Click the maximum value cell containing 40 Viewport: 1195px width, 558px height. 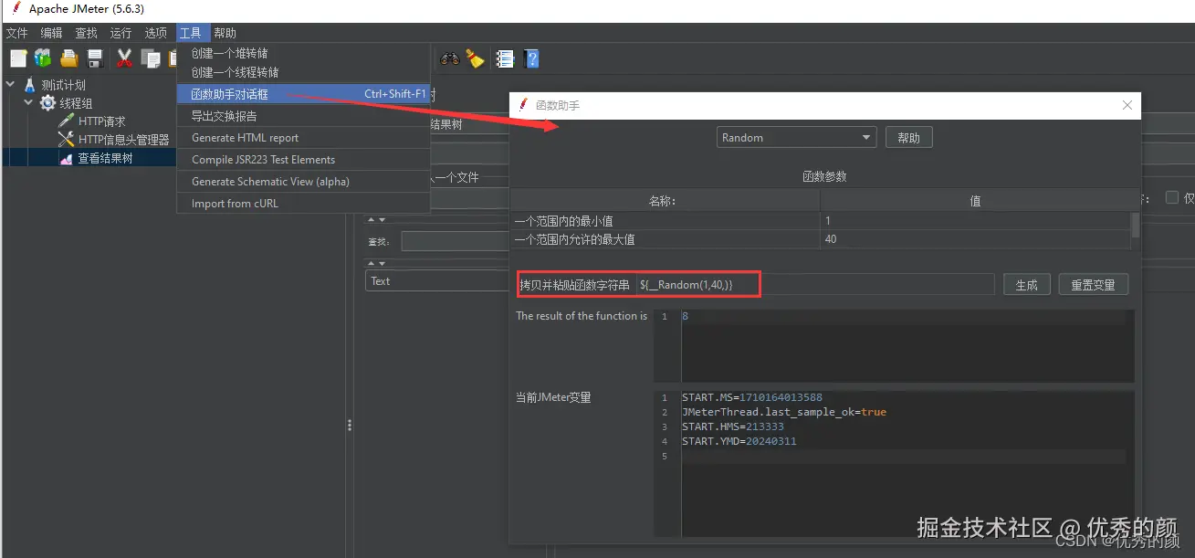click(x=974, y=239)
